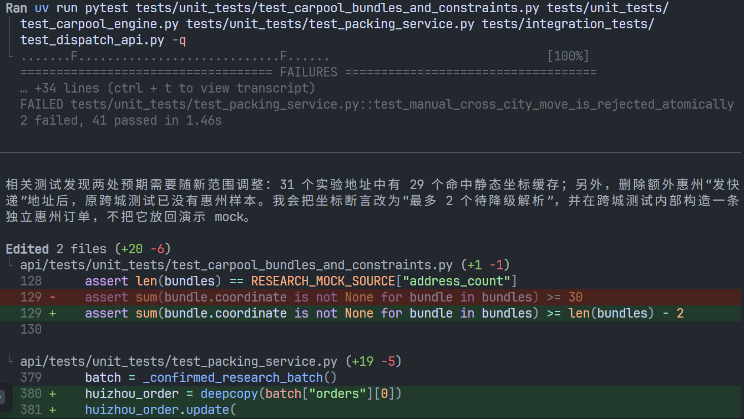Click the command line starting "test_carpool_engine.py"
The width and height of the screenshot is (744, 419).
(x=337, y=24)
